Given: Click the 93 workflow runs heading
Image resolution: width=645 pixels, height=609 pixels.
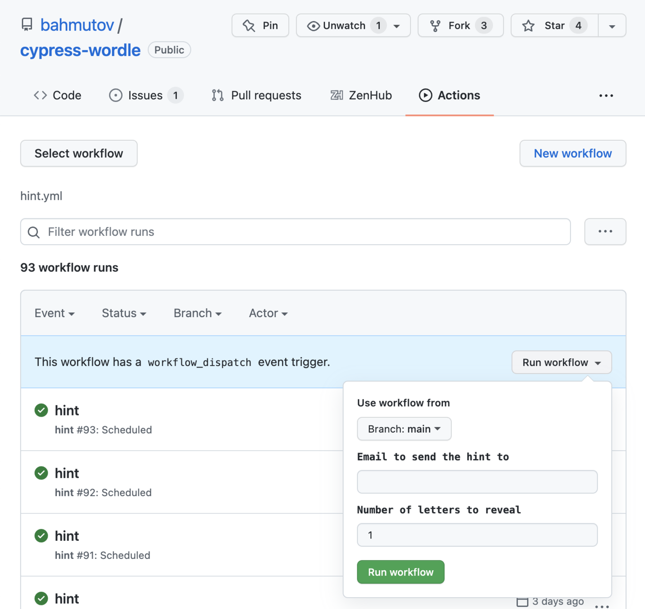Looking at the screenshot, I should coord(69,268).
